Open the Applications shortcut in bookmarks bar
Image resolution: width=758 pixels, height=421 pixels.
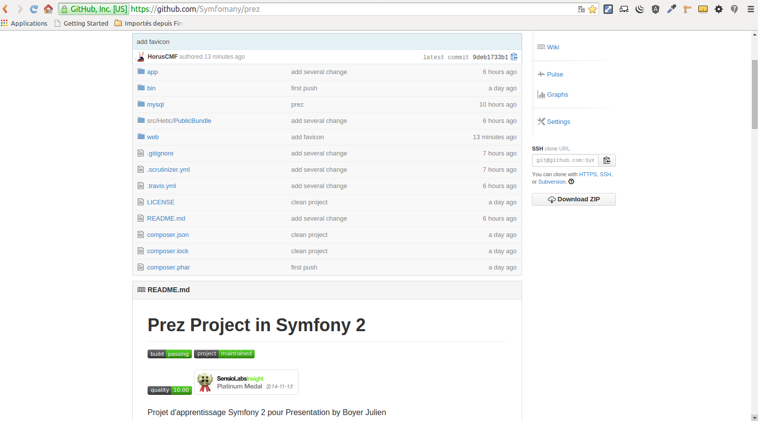coord(24,23)
